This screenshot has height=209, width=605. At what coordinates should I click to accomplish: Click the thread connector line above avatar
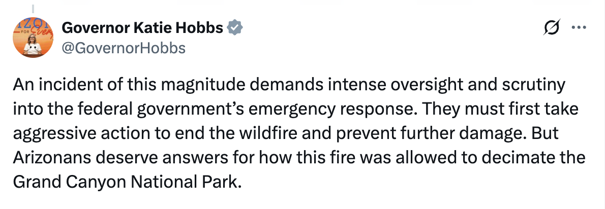33,8
